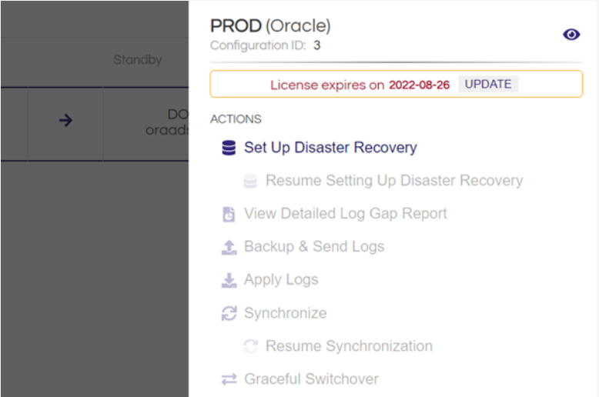Click the View Detailed Log Gap Report icon
The height and width of the screenshot is (397, 599).
(229, 215)
